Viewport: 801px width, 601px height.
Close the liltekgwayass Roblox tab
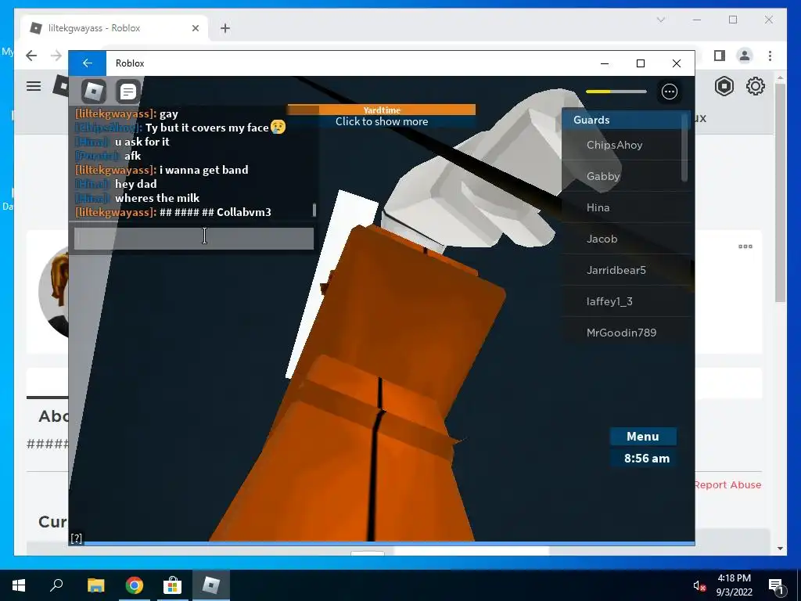click(195, 28)
